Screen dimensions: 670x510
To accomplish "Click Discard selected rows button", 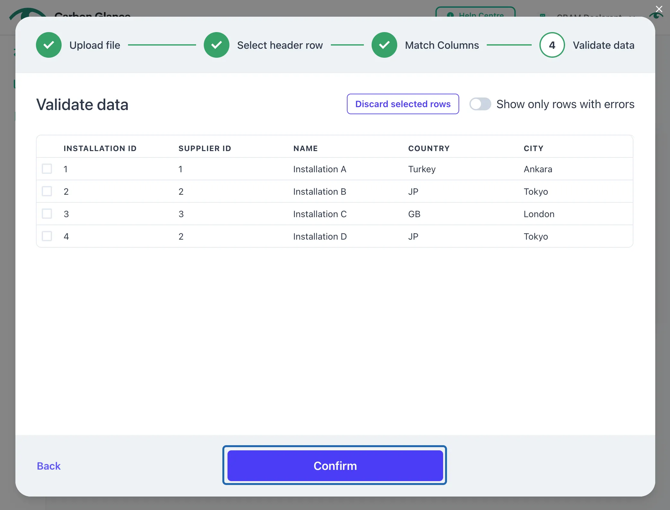I will coord(403,104).
